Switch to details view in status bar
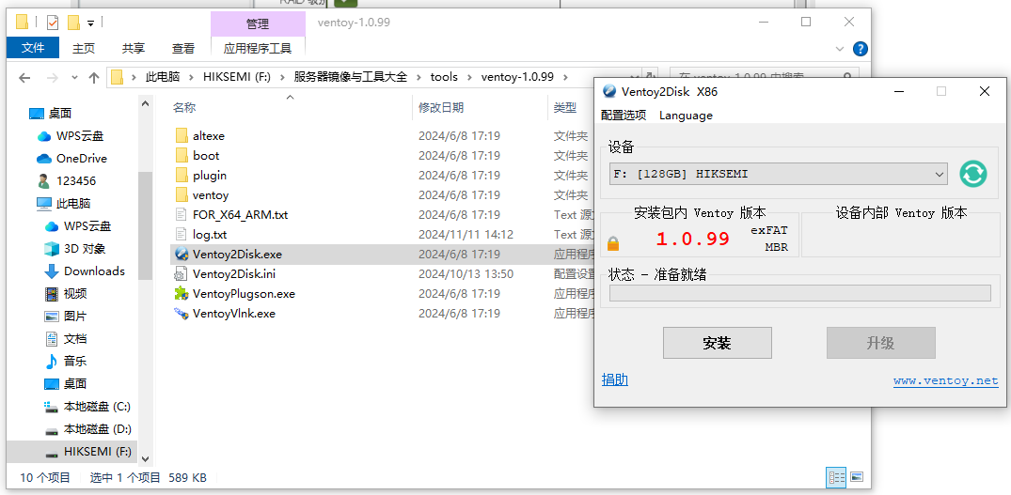 (x=836, y=477)
